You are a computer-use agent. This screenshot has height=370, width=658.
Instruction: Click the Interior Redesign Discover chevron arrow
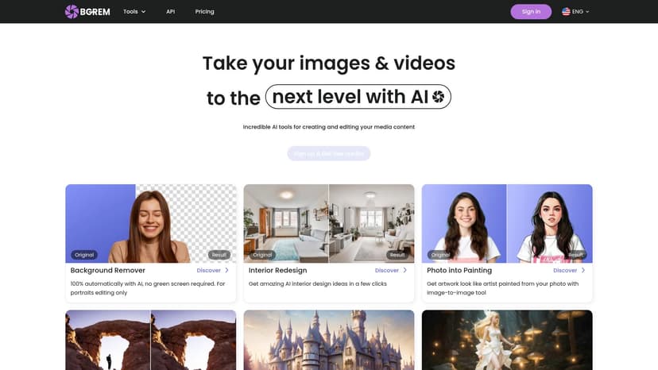tap(404, 271)
